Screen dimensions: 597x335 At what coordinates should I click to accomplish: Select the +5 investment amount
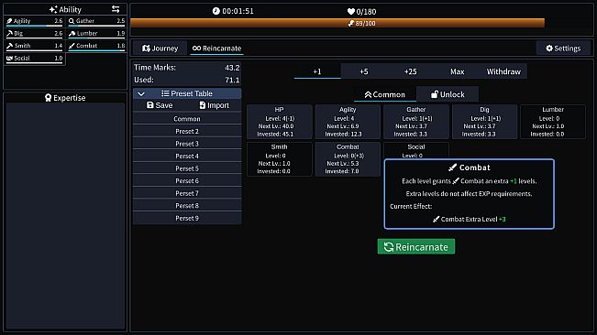[x=364, y=71]
